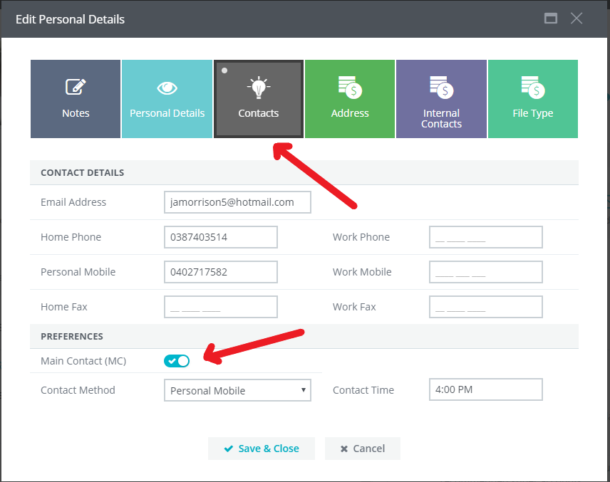
Task: Open the File Type tab label
Action: click(532, 113)
